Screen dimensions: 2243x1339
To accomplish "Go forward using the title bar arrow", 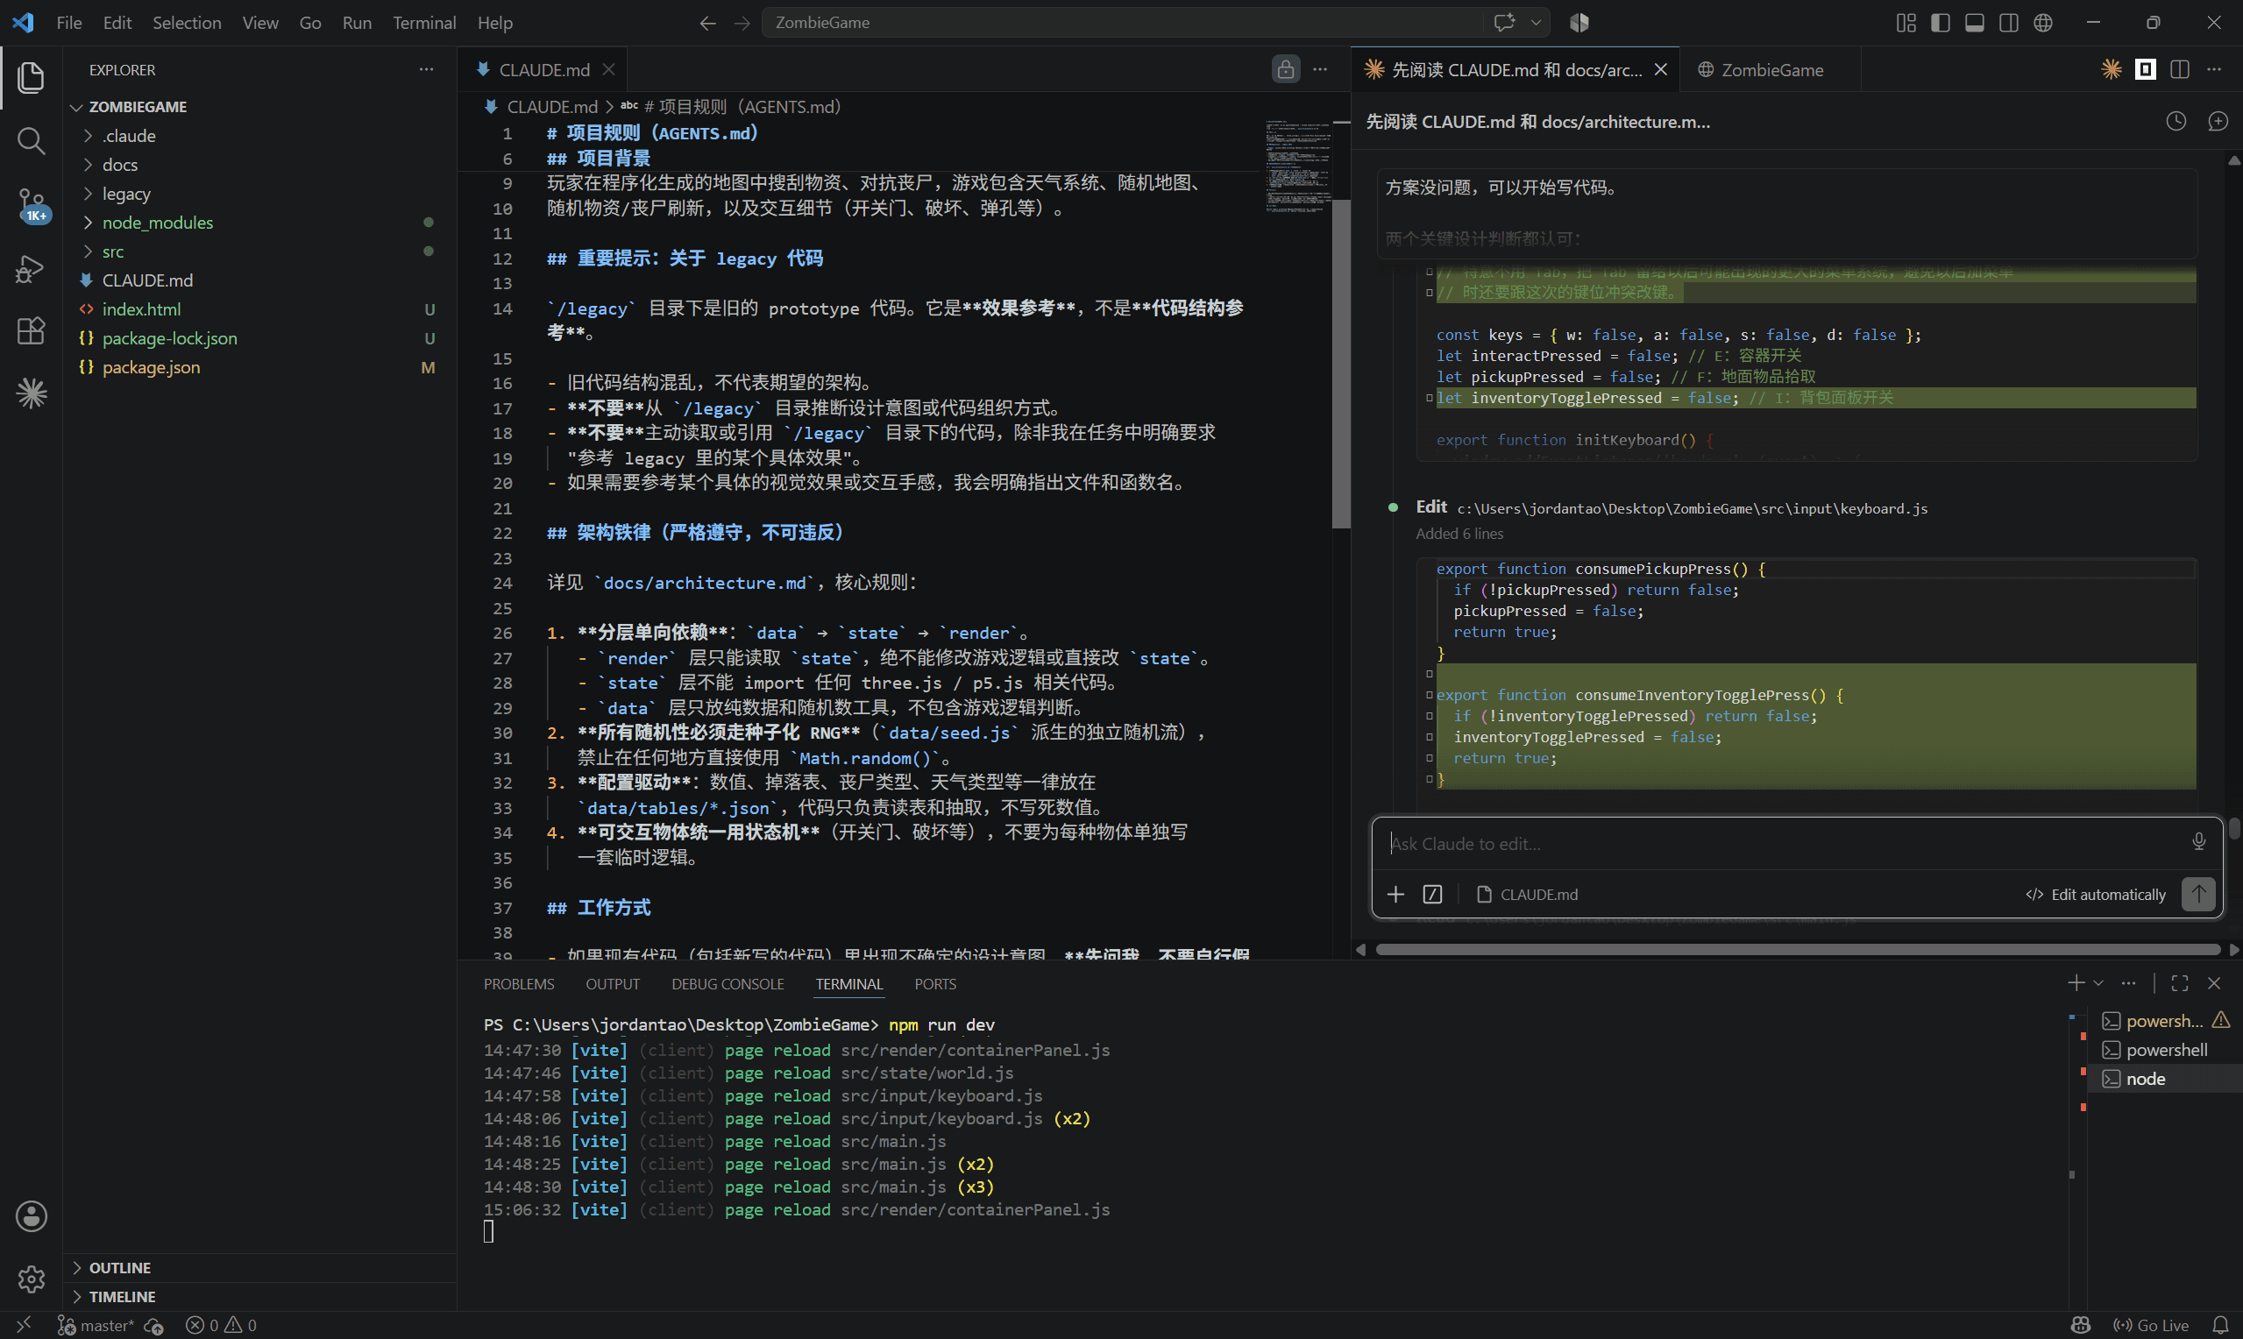I will (x=742, y=23).
